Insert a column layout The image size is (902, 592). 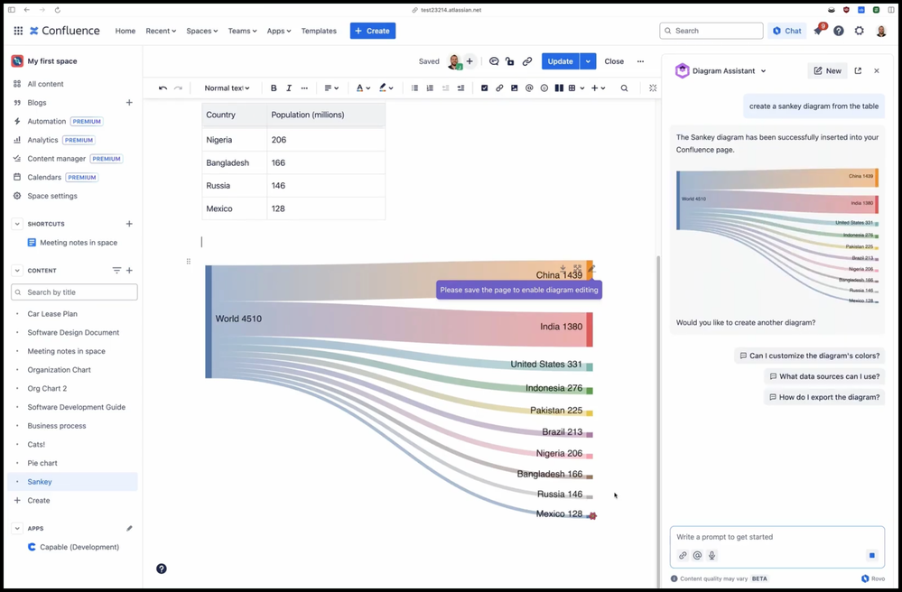pos(559,88)
